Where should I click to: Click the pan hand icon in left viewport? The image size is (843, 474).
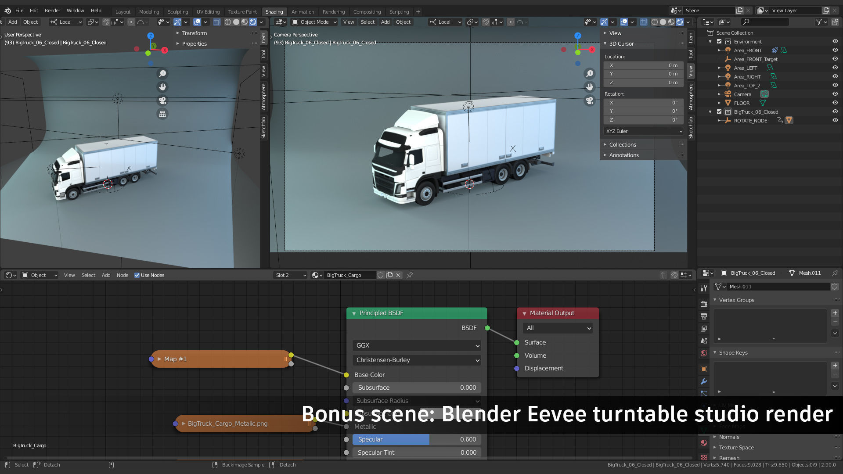(x=162, y=87)
